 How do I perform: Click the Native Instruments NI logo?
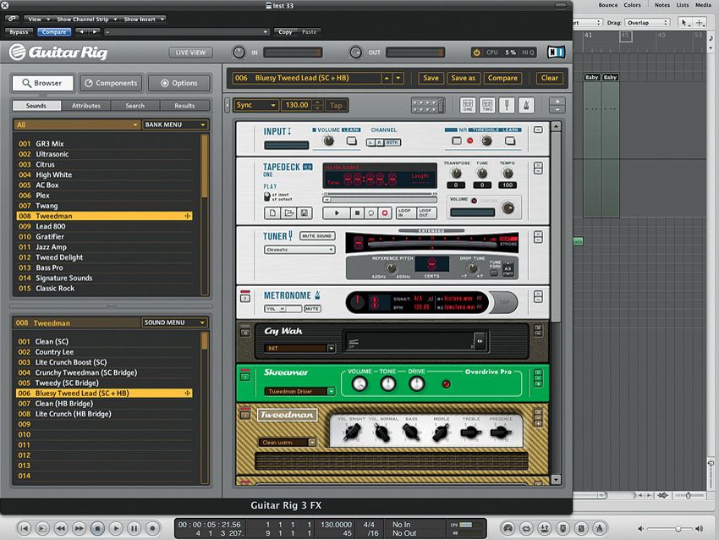point(556,52)
